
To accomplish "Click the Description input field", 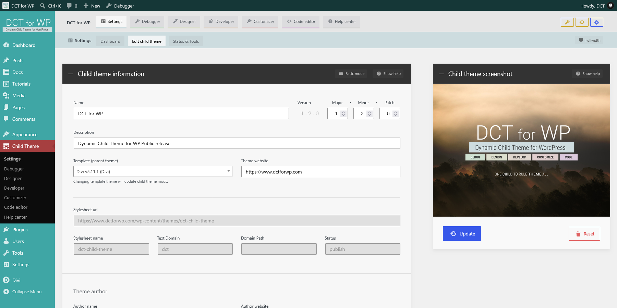I will (237, 143).
